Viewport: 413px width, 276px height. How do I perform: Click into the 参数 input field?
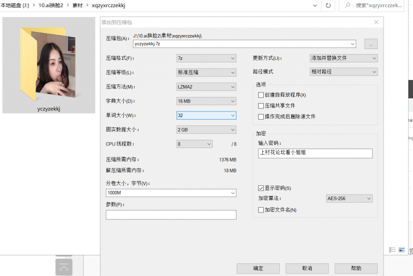[171, 215]
